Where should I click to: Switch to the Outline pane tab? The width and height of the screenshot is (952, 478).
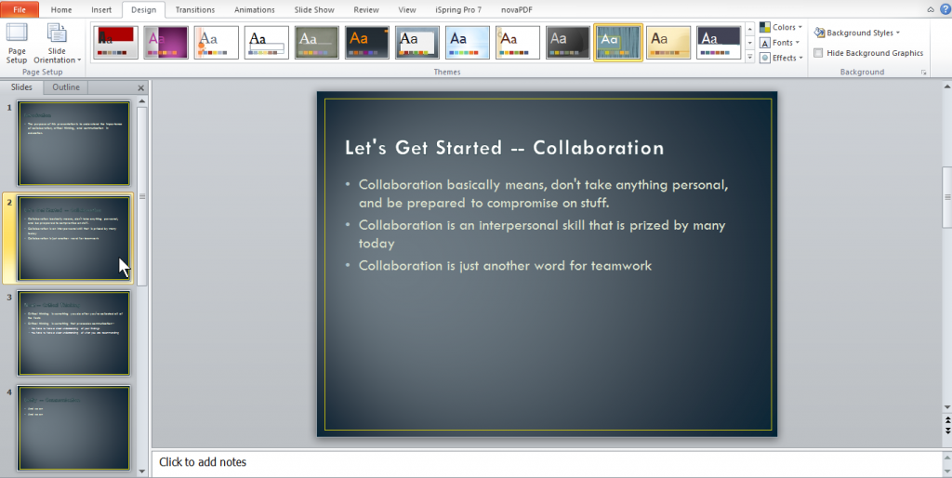(x=66, y=86)
